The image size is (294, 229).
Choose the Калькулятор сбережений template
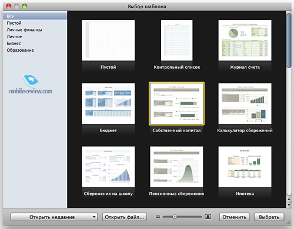(245, 103)
